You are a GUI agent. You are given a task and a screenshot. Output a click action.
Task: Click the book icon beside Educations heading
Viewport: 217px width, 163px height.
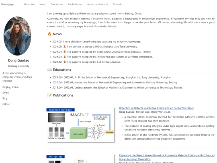pyautogui.click(x=49, y=70)
